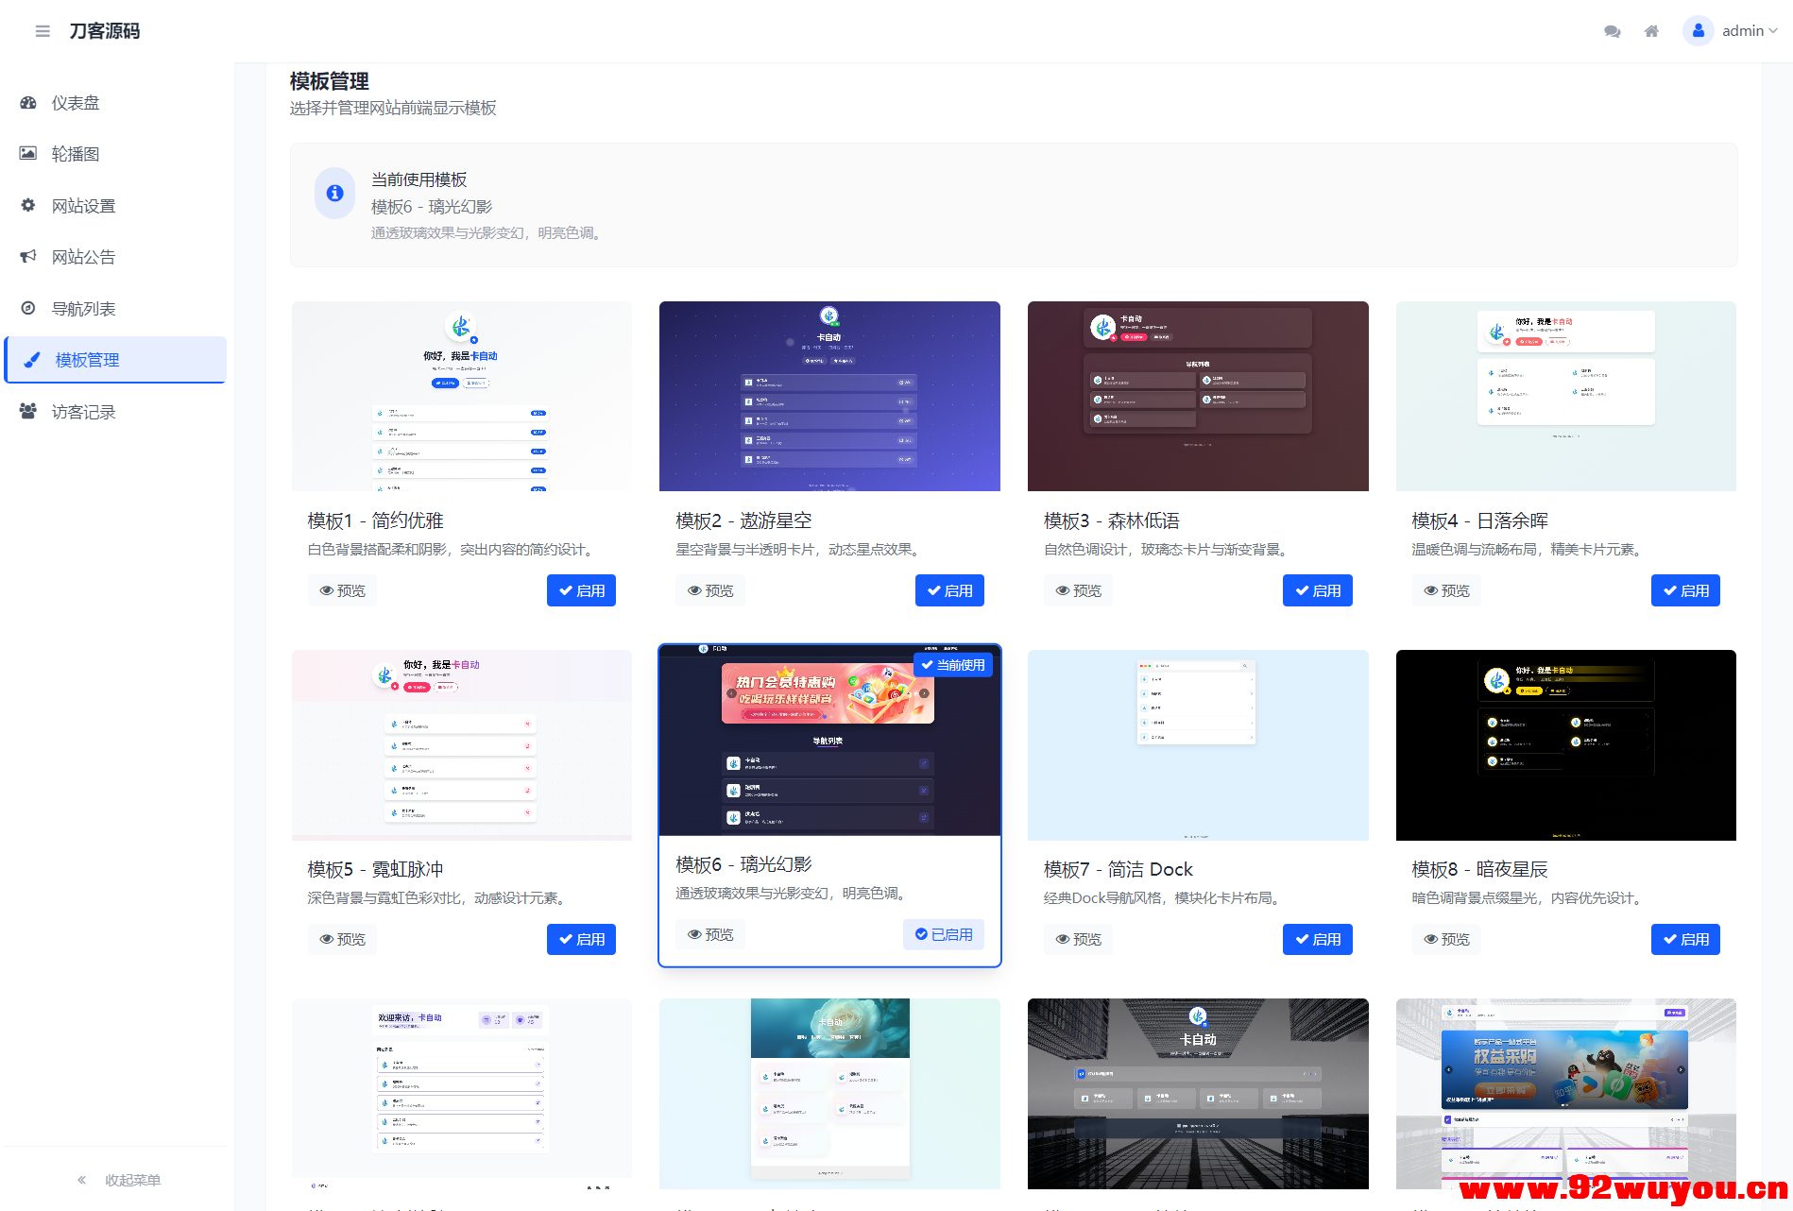Click the 网站设置 gear icon
Screen dimensions: 1793x1211
click(28, 205)
